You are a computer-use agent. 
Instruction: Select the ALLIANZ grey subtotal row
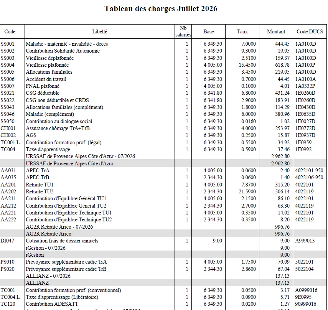[x=163, y=283]
